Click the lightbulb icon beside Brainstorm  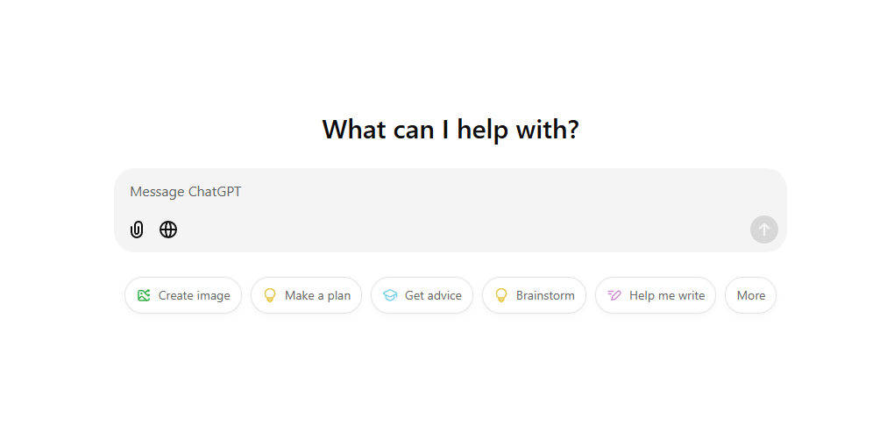point(501,295)
